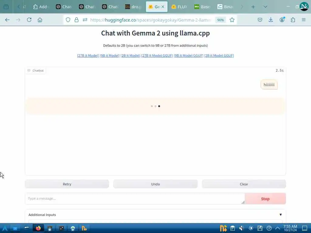Open the Firefox taskbar entry
Screen dimensions: 311x233
coord(38,228)
